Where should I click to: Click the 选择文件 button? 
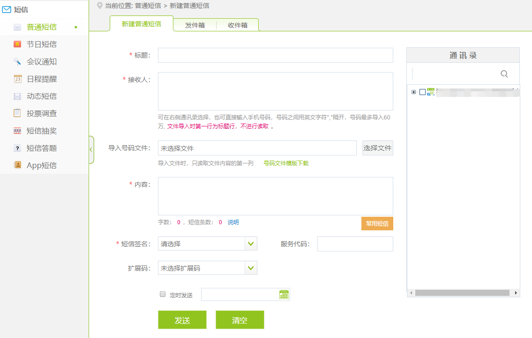(x=378, y=148)
